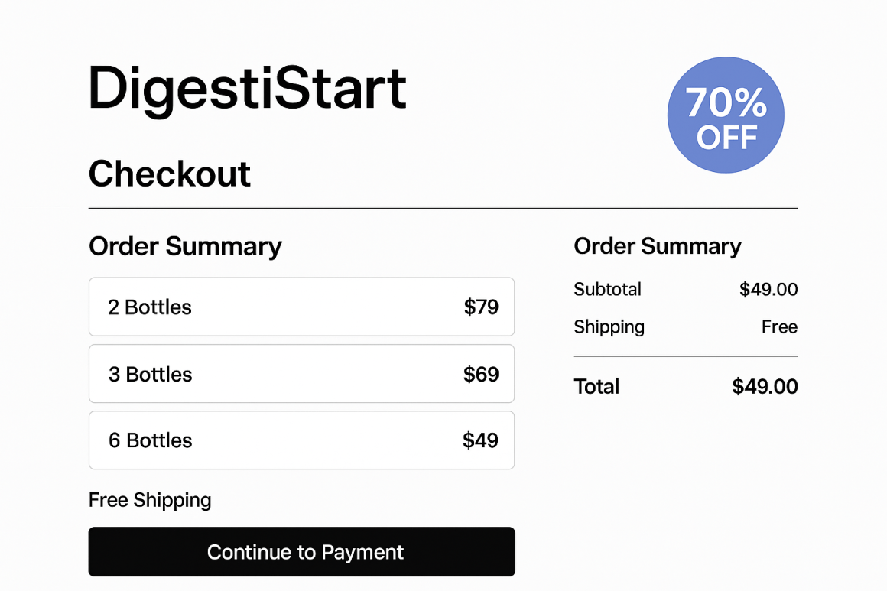Click the 70% OFF discount badge
The width and height of the screenshot is (887, 591).
tap(725, 115)
